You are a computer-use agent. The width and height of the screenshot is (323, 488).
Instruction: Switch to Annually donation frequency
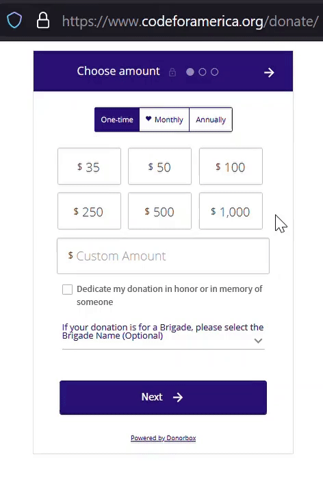(211, 119)
